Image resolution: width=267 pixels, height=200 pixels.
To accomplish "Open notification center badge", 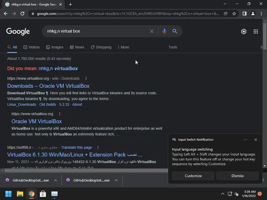I will 259,194.
